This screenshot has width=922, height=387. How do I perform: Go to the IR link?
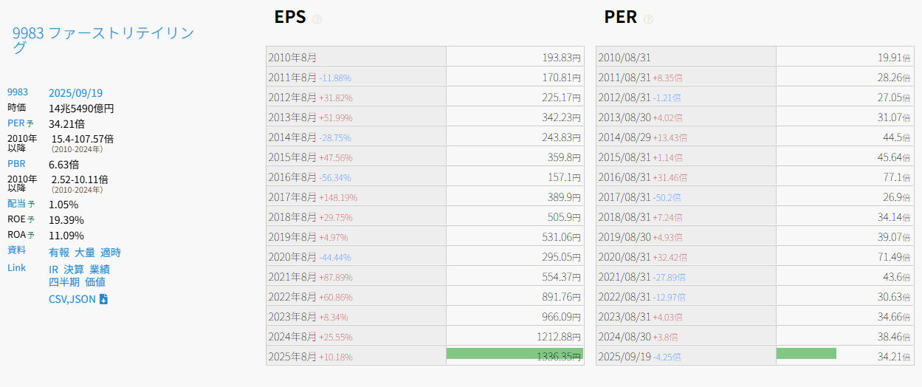[54, 270]
